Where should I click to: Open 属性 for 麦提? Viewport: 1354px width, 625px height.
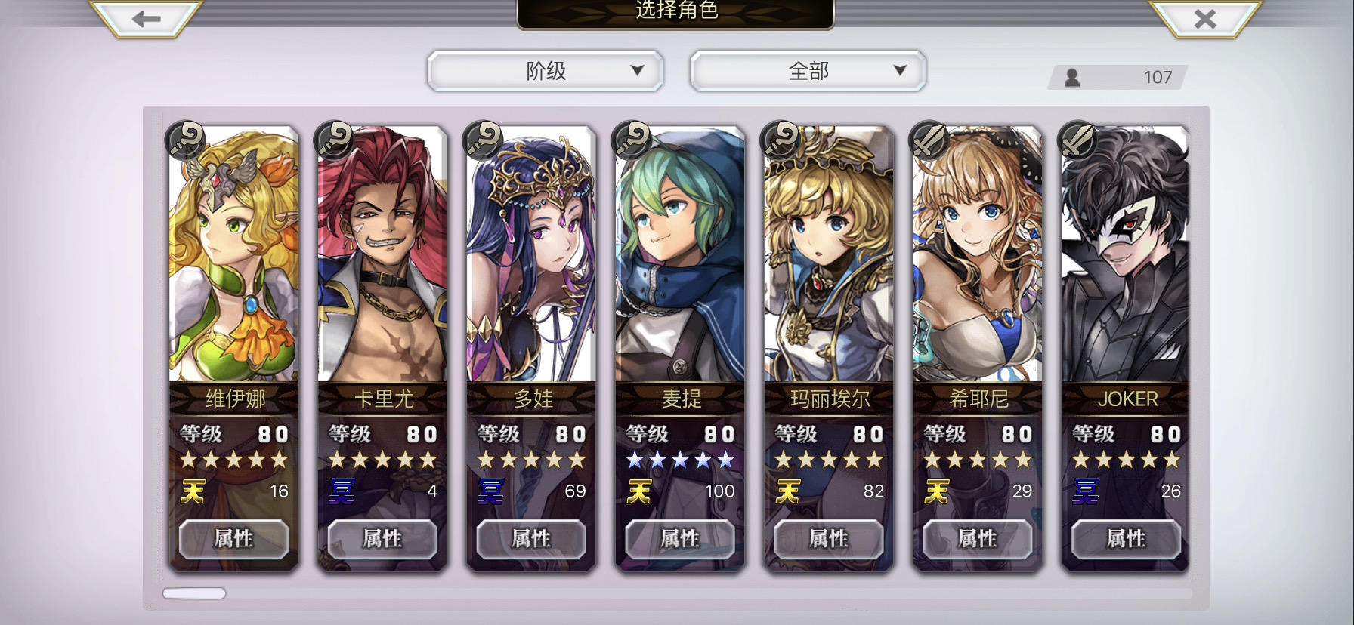point(680,539)
